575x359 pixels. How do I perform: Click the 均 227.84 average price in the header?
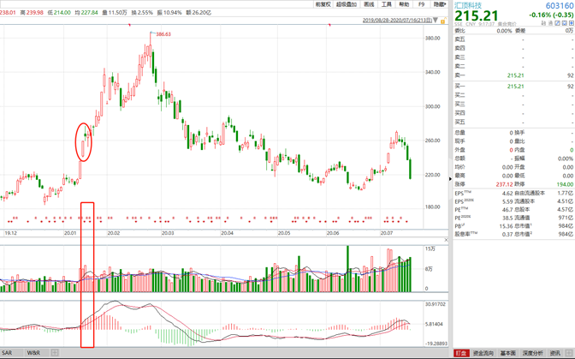[x=86, y=13]
